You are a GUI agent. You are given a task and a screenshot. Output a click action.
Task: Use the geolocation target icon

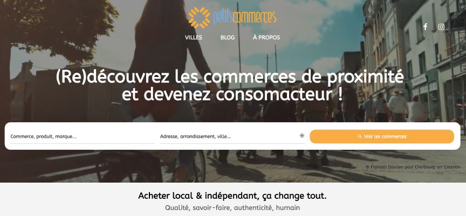[x=302, y=136]
